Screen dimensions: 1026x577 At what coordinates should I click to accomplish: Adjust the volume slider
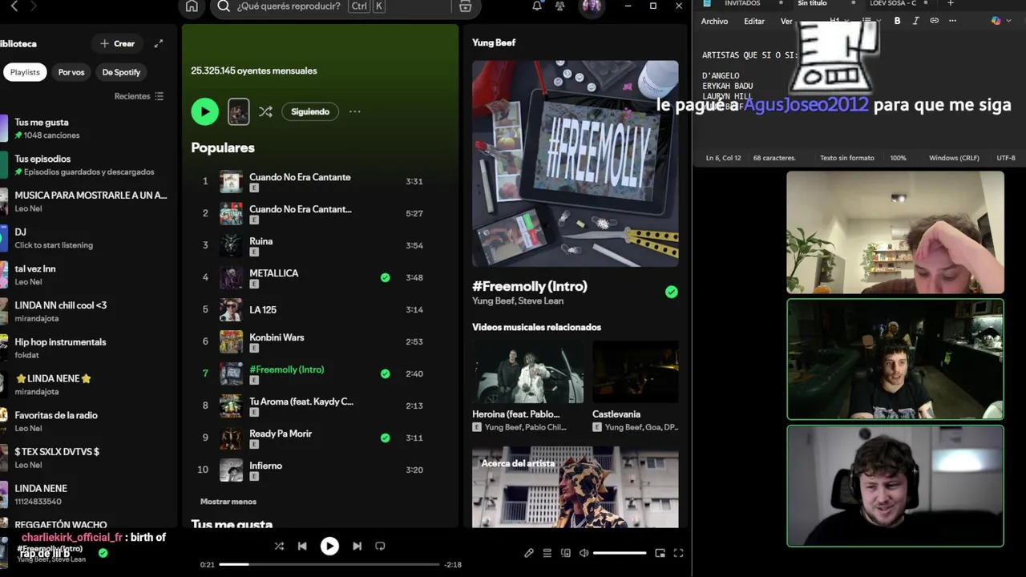tap(620, 553)
